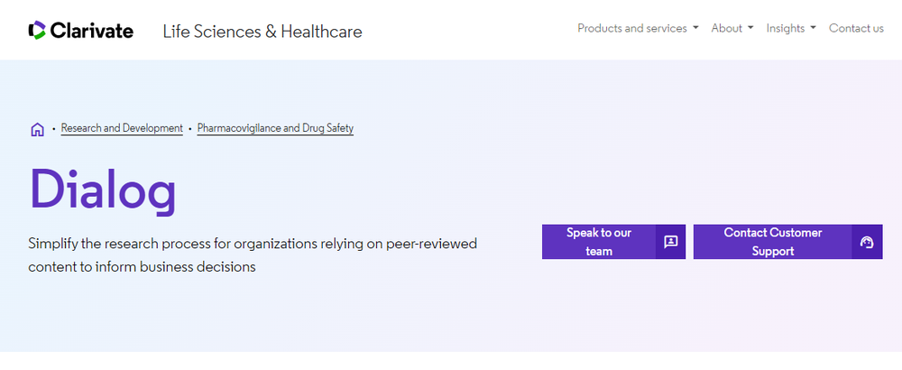This screenshot has height=370, width=902.
Task: Click the Clarivate wordmark text
Action: coord(92,31)
